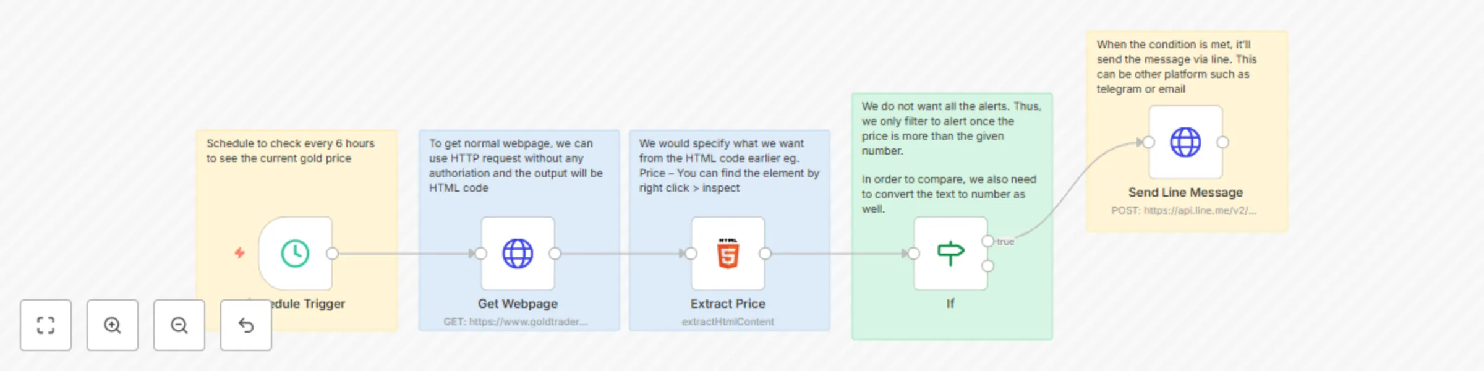Select the zoom in magnifier icon
The width and height of the screenshot is (1484, 371).
113,325
